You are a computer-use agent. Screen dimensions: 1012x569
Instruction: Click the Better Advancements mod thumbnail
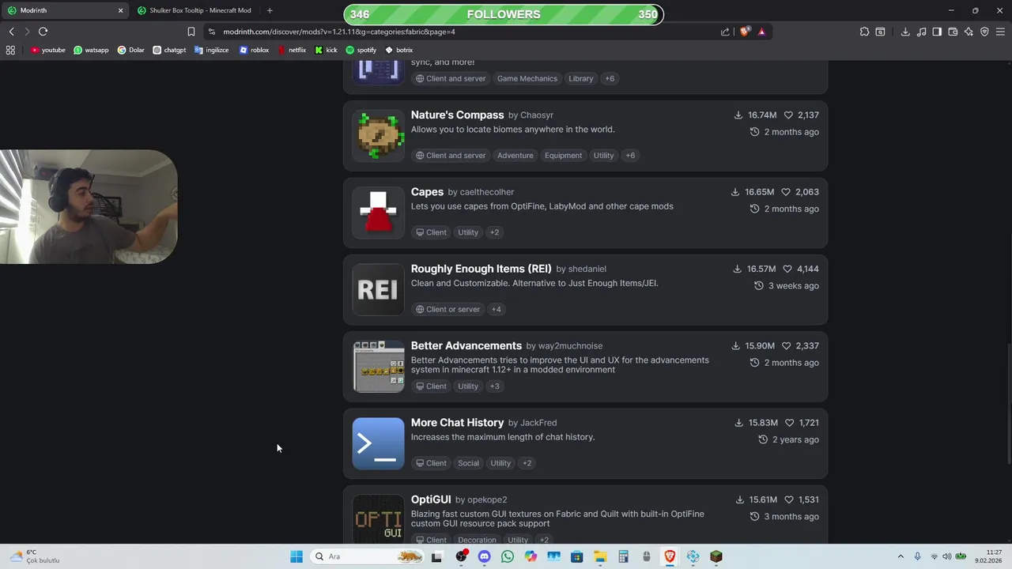[x=378, y=366]
